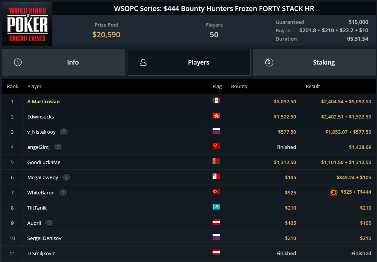Click the Kazakhstan flag for TiltTanik

pyautogui.click(x=216, y=207)
